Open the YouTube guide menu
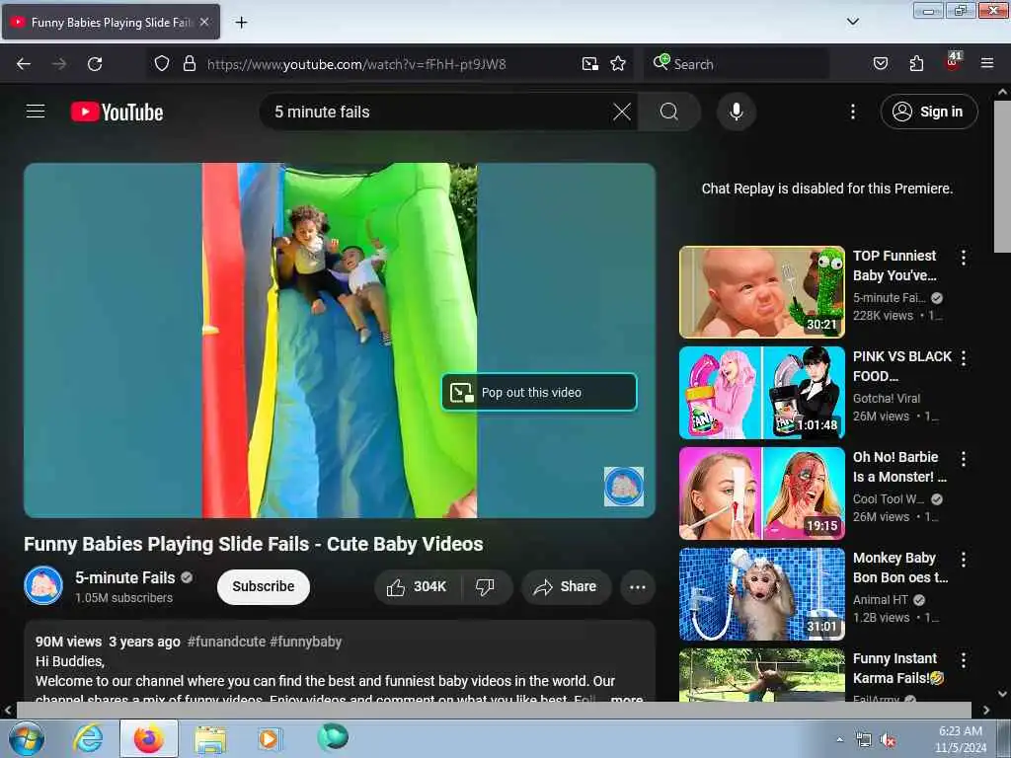Screen dimensions: 1011x758 pos(36,112)
